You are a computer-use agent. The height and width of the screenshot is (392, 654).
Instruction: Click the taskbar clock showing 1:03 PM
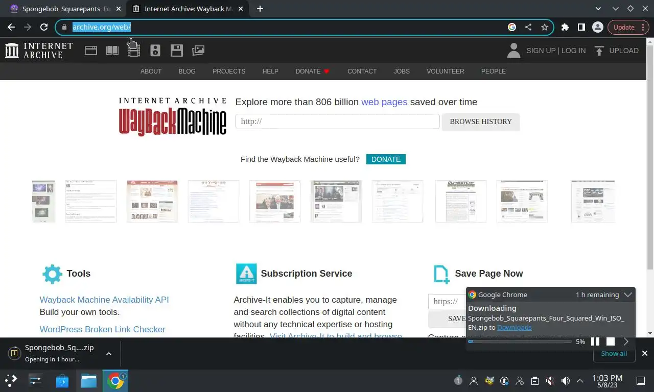pyautogui.click(x=607, y=381)
